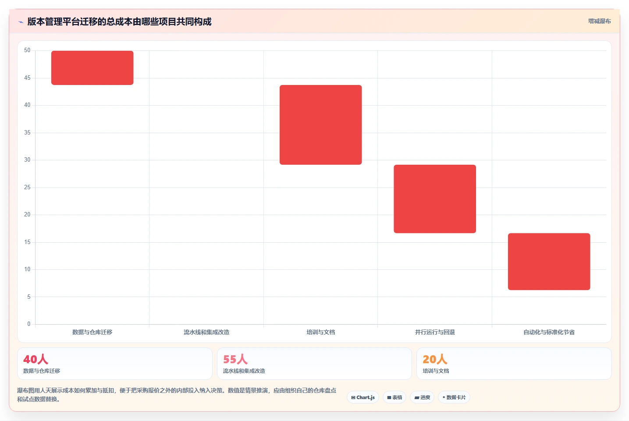Click x-axis label 自动化与标准化节省
This screenshot has height=421, width=629.
coord(549,332)
